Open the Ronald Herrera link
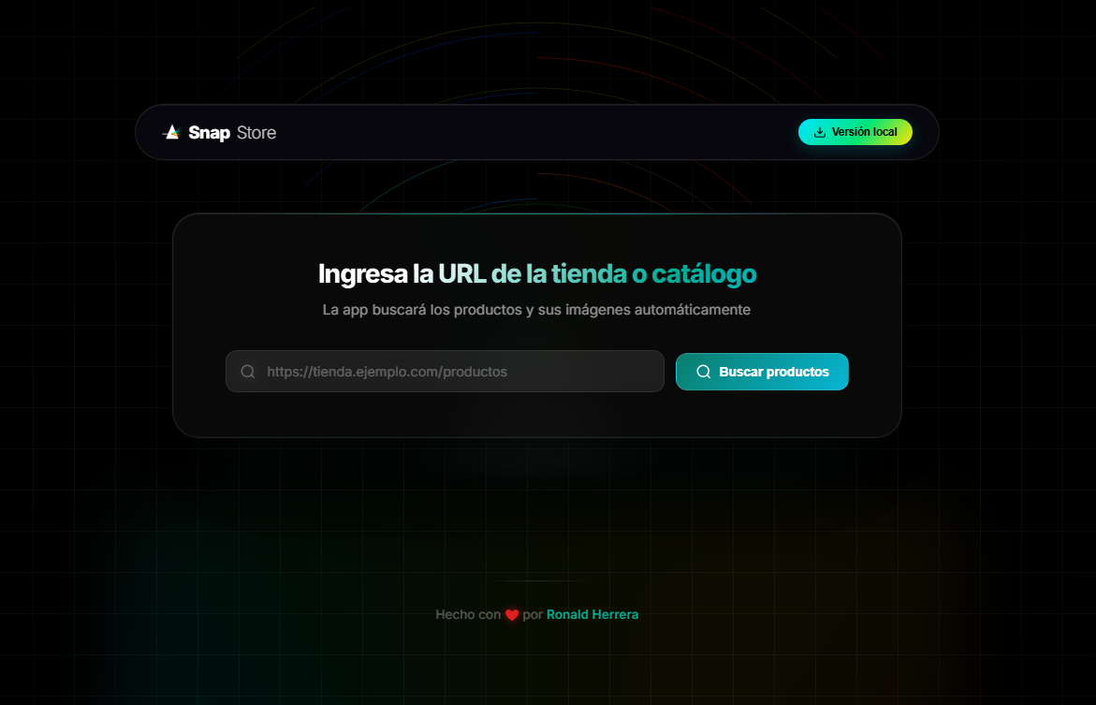This screenshot has width=1096, height=705. 592,615
